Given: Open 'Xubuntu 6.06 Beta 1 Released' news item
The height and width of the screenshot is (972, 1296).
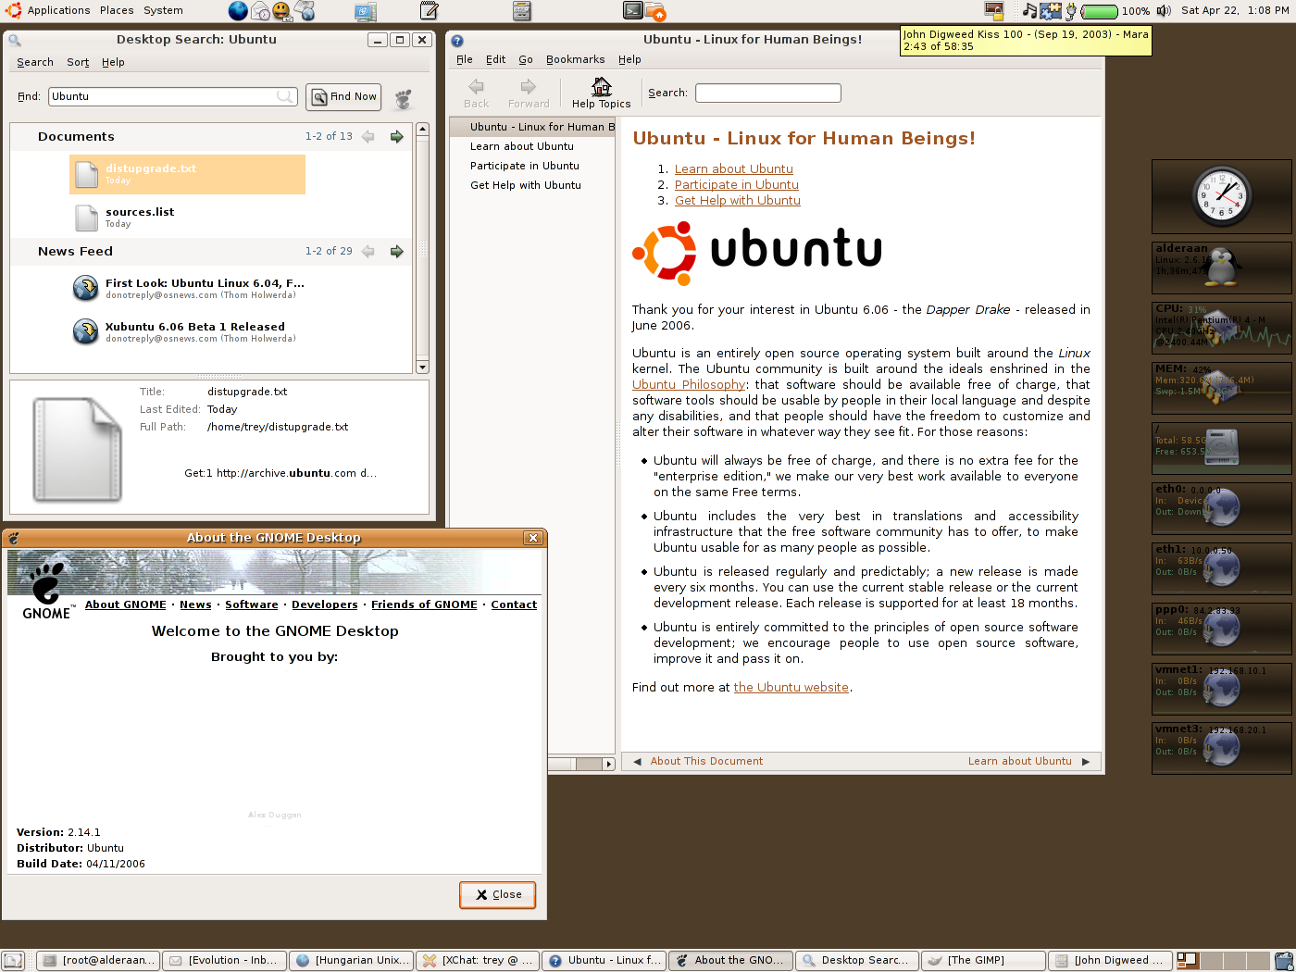Looking at the screenshot, I should [x=195, y=332].
